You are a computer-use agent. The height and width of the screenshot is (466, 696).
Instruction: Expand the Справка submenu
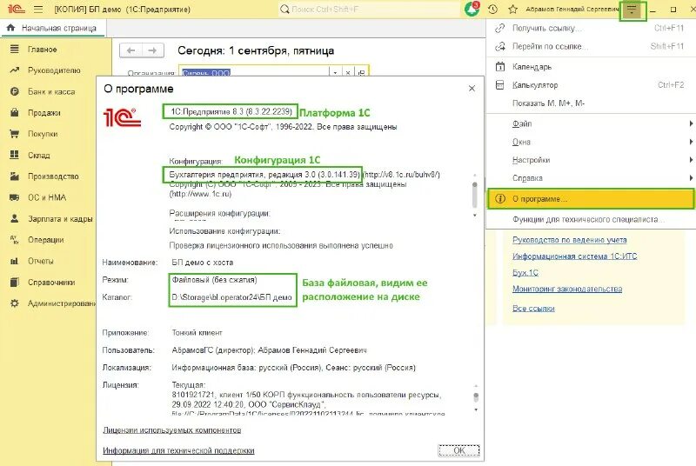(591, 178)
